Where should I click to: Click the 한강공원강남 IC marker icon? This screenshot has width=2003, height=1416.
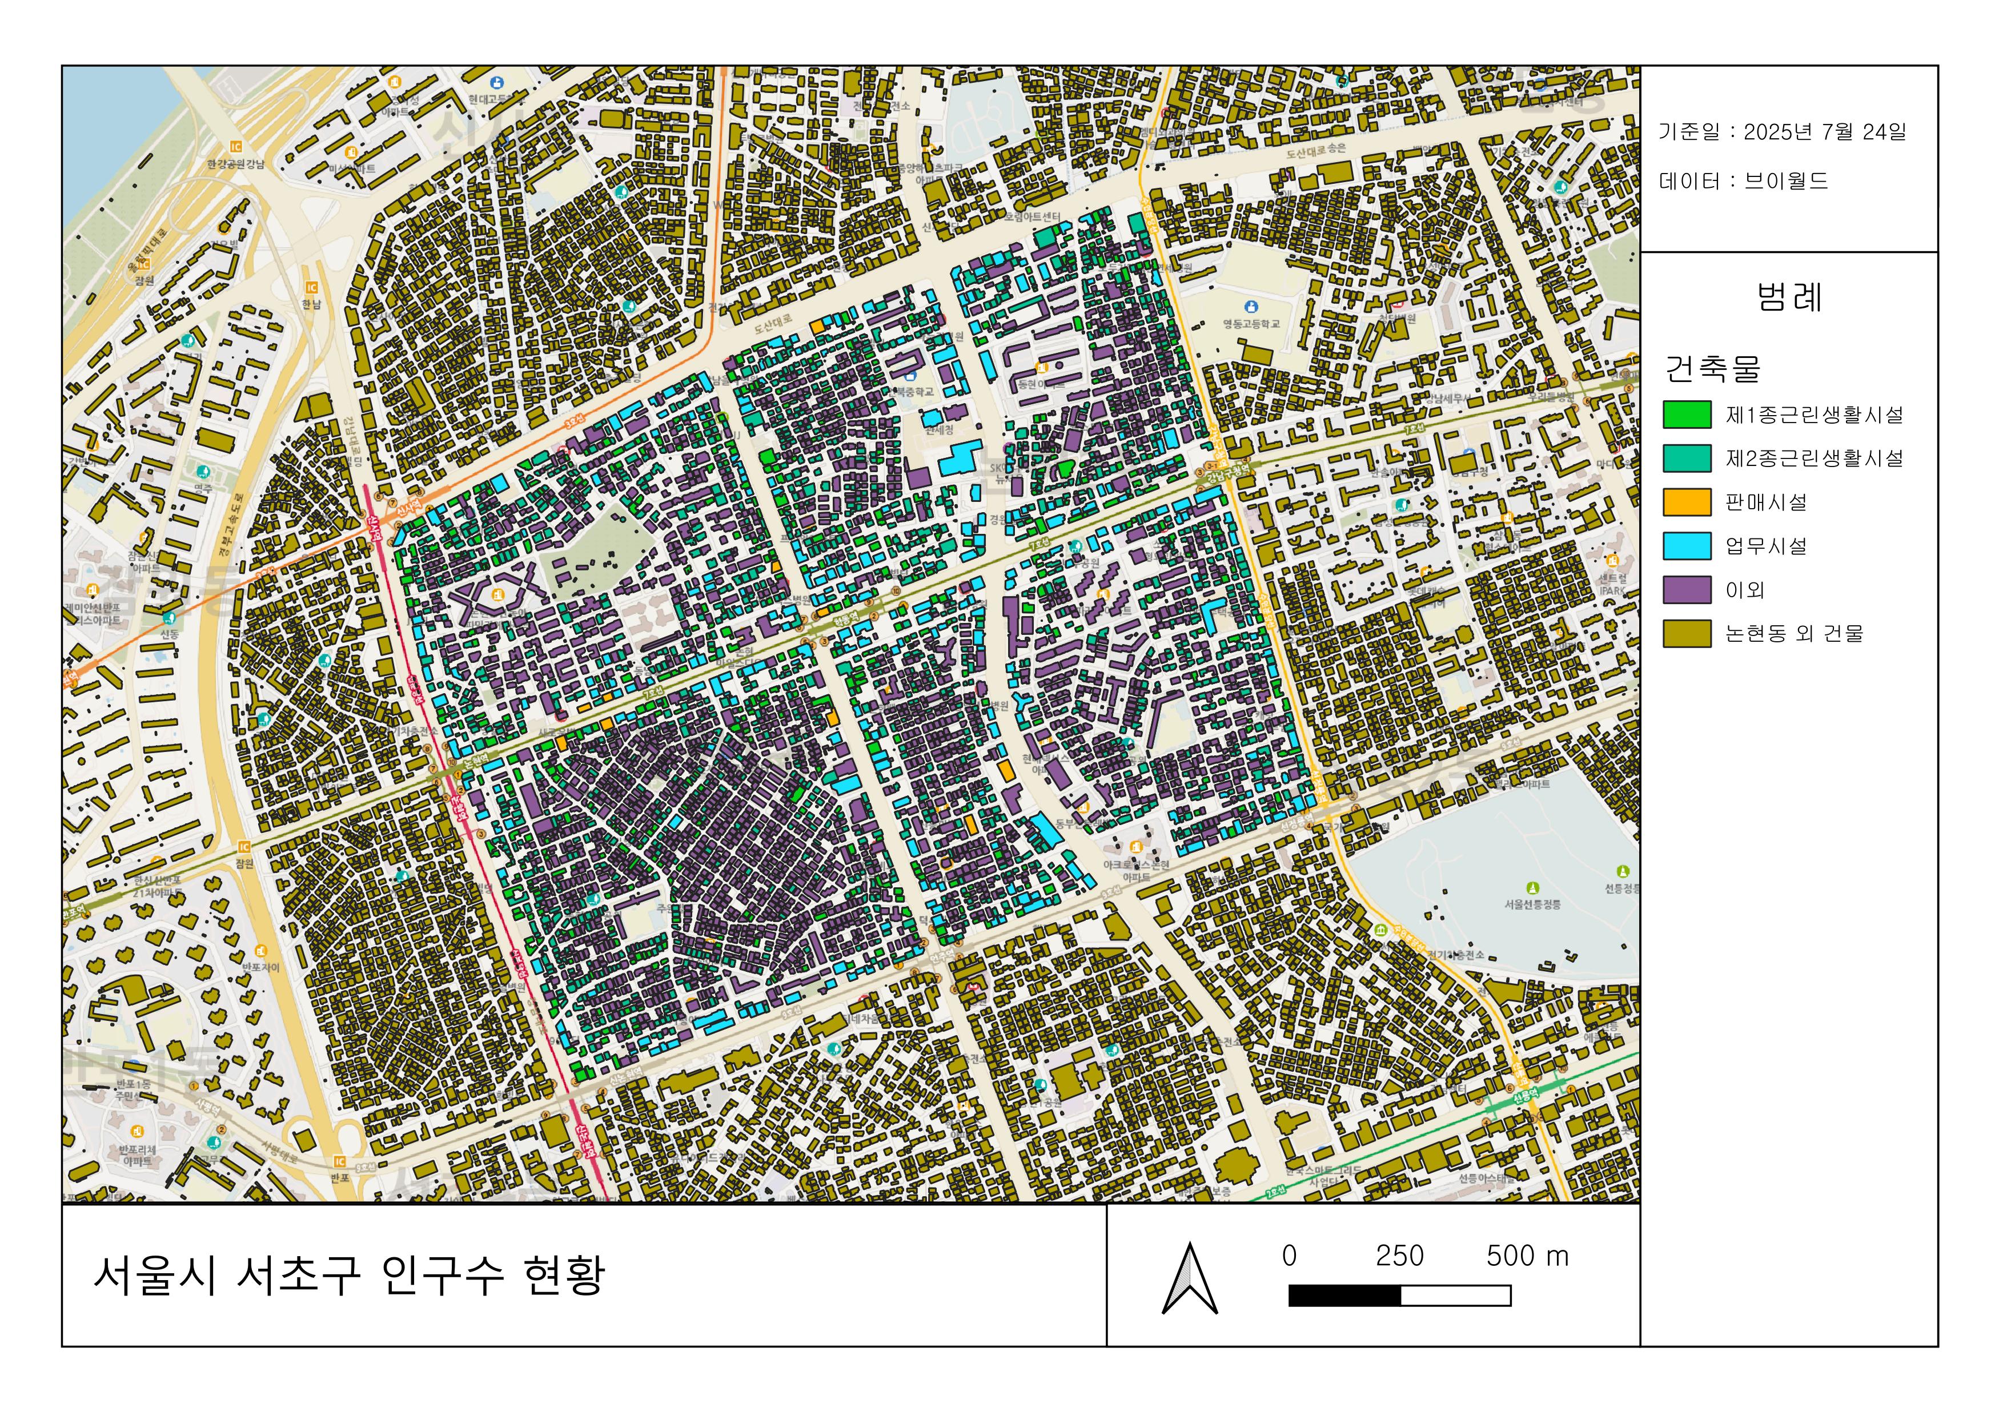[x=235, y=147]
